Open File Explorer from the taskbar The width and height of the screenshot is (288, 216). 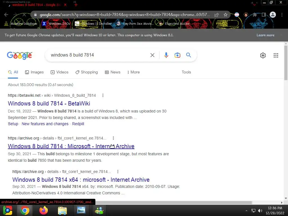tap(62, 210)
